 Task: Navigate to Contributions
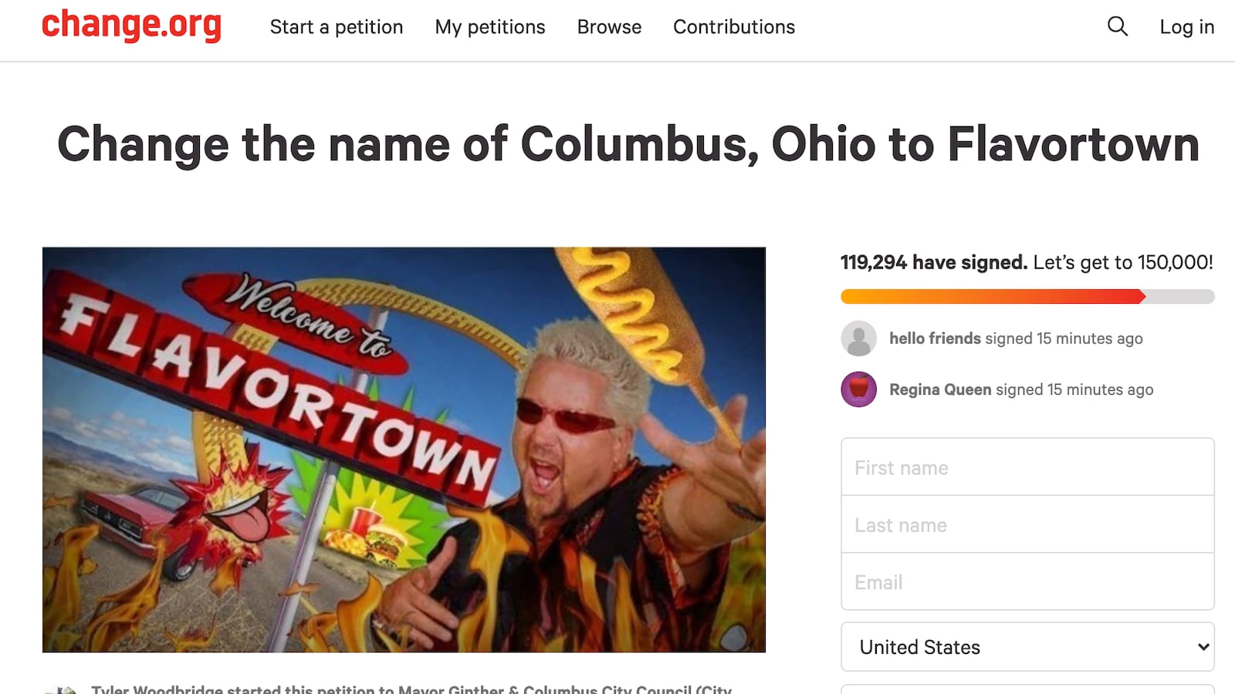point(733,27)
